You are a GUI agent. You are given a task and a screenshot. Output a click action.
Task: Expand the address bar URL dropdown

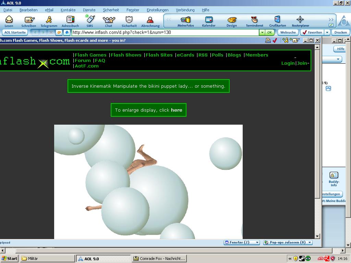coord(262,33)
